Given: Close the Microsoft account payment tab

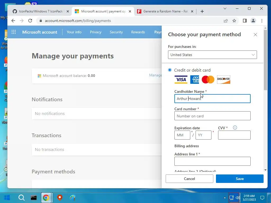Looking at the screenshot, I should click(130, 11).
